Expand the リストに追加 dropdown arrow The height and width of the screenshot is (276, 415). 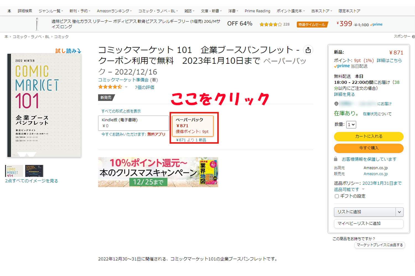(x=399, y=212)
